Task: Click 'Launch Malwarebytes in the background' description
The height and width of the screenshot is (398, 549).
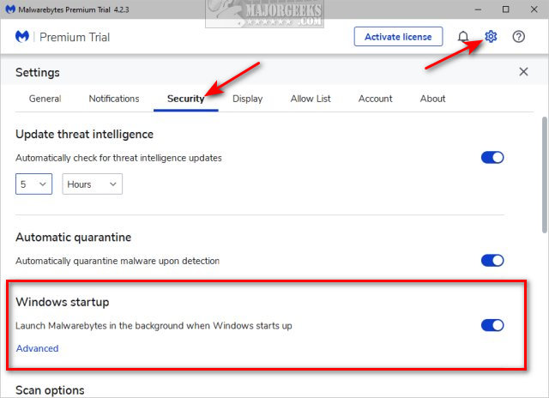Action: (154, 326)
